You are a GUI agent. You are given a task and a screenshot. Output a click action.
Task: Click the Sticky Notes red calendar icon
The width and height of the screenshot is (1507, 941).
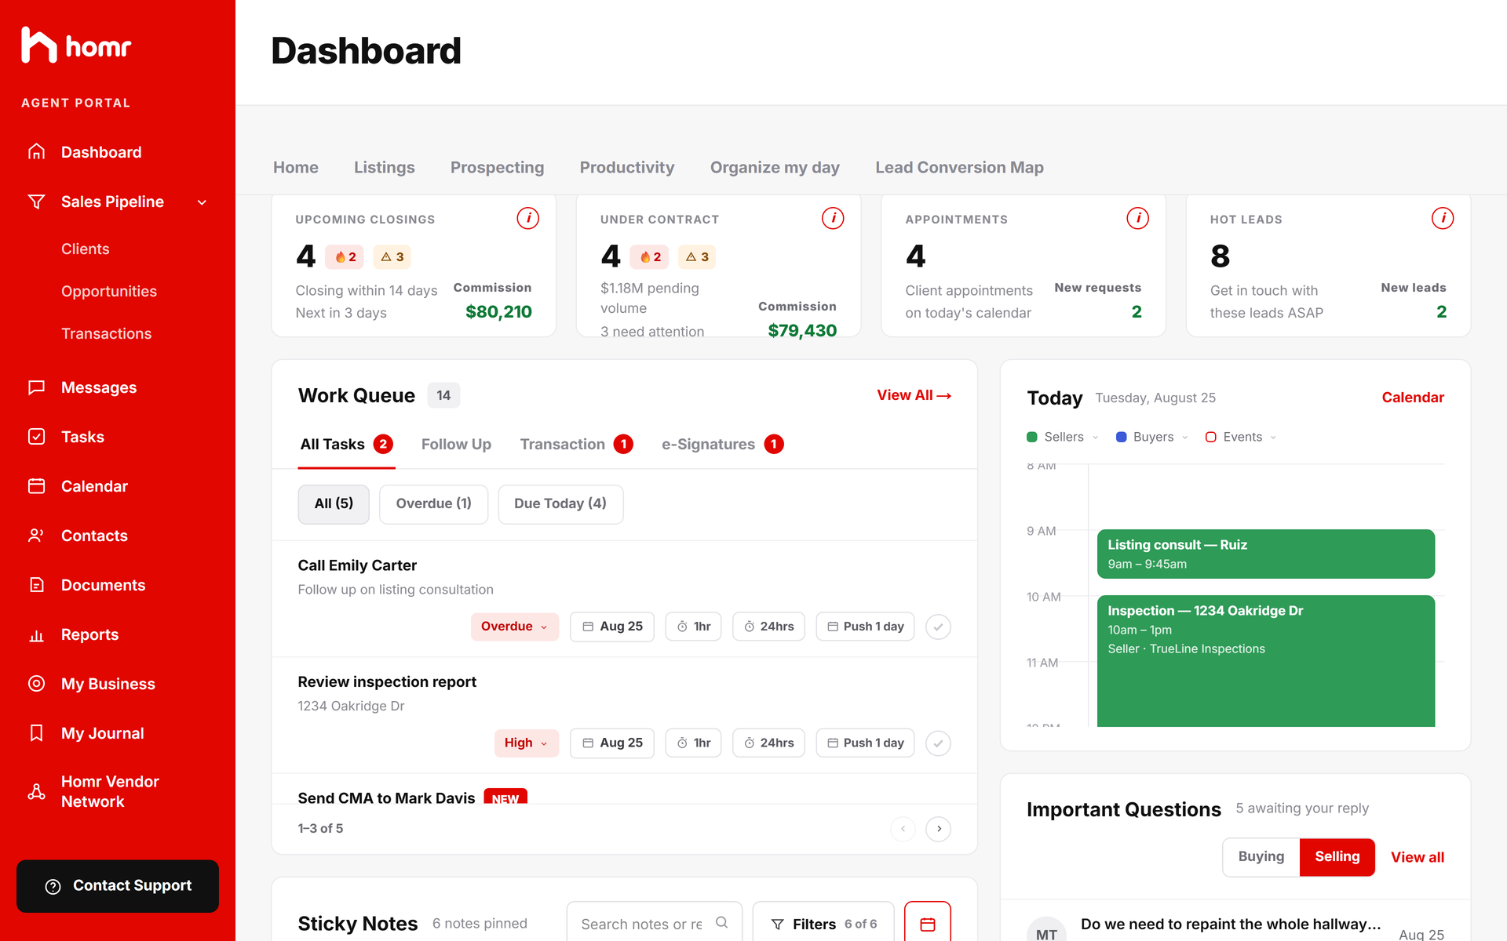928,924
